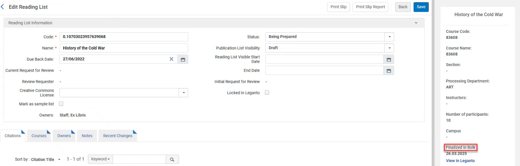Enable the Mark as sample list checkbox
The image size is (520, 166).
[x=61, y=104]
